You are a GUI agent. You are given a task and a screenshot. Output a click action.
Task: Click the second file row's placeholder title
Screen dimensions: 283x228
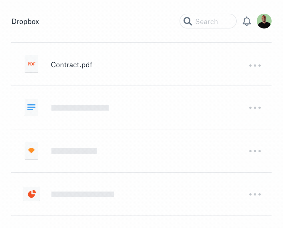pyautogui.click(x=80, y=107)
